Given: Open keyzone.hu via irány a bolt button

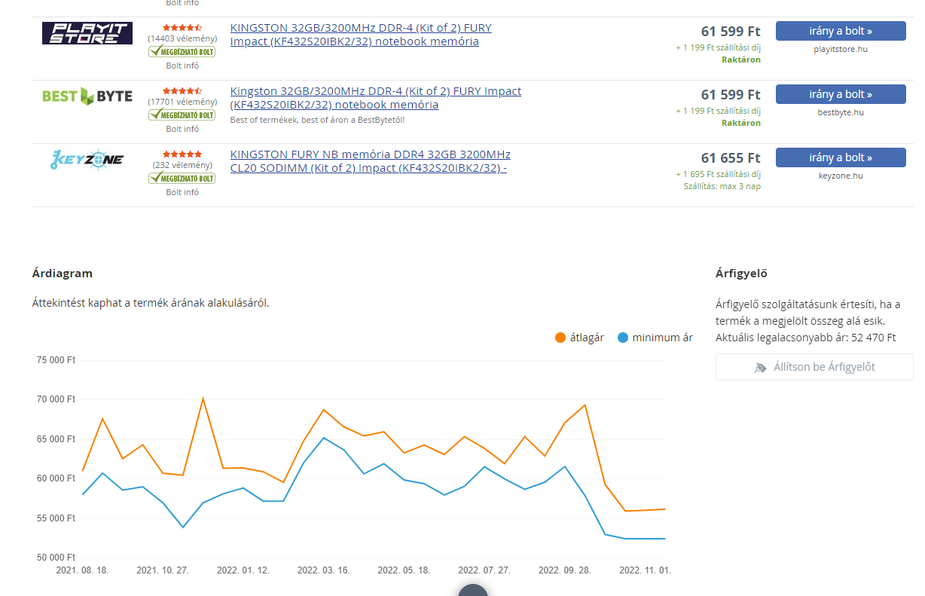Looking at the screenshot, I should click(841, 157).
